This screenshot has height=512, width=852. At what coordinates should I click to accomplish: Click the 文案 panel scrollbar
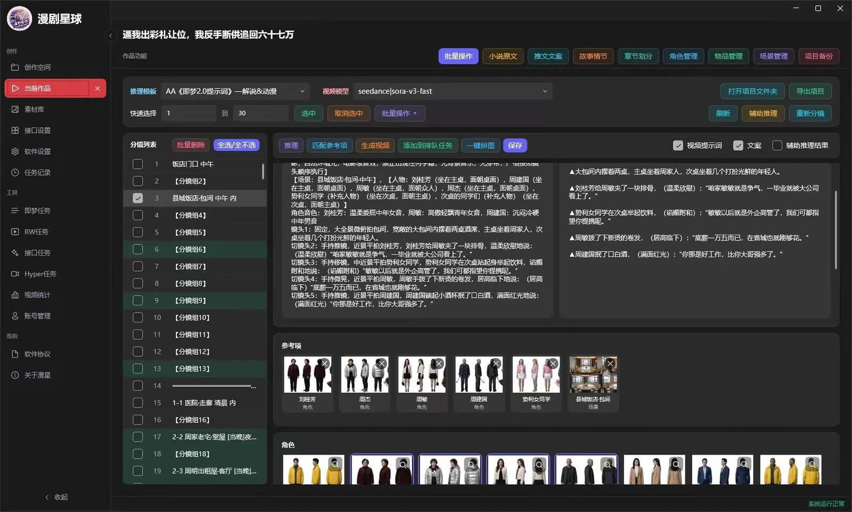pyautogui.click(x=835, y=229)
